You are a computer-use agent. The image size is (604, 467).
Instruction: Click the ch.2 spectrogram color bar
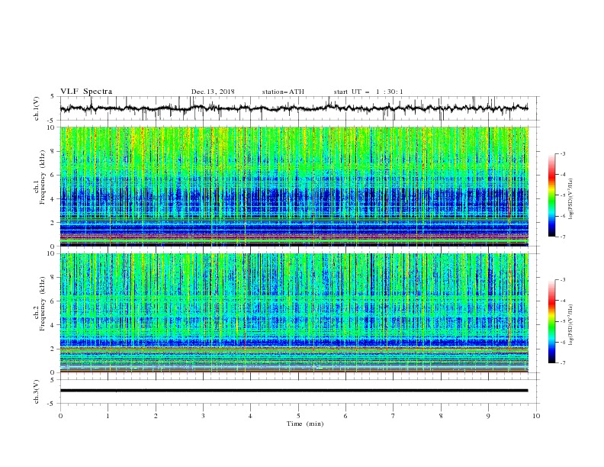[551, 321]
